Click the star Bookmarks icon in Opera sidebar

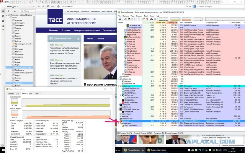pyautogui.click(x=3, y=11)
